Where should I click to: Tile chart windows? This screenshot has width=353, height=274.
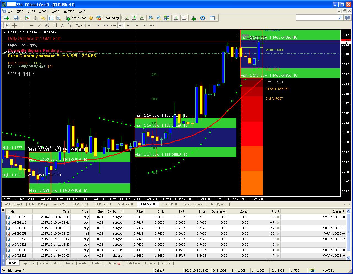pyautogui.click(x=167, y=18)
